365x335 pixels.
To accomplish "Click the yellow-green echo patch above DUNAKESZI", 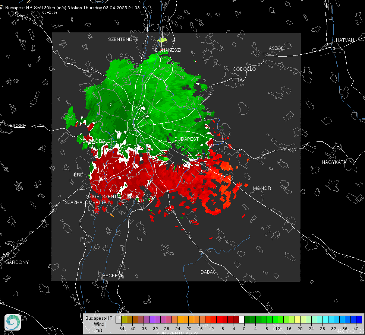I will pos(162,40).
